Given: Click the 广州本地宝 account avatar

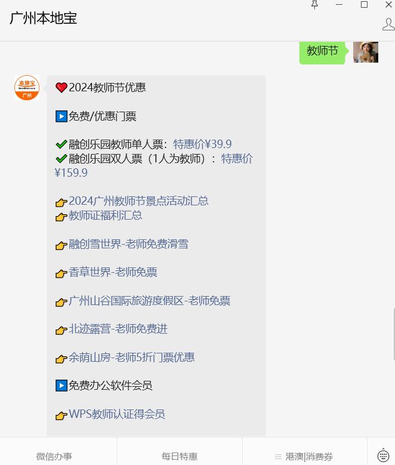Looking at the screenshot, I should pyautogui.click(x=27, y=88).
